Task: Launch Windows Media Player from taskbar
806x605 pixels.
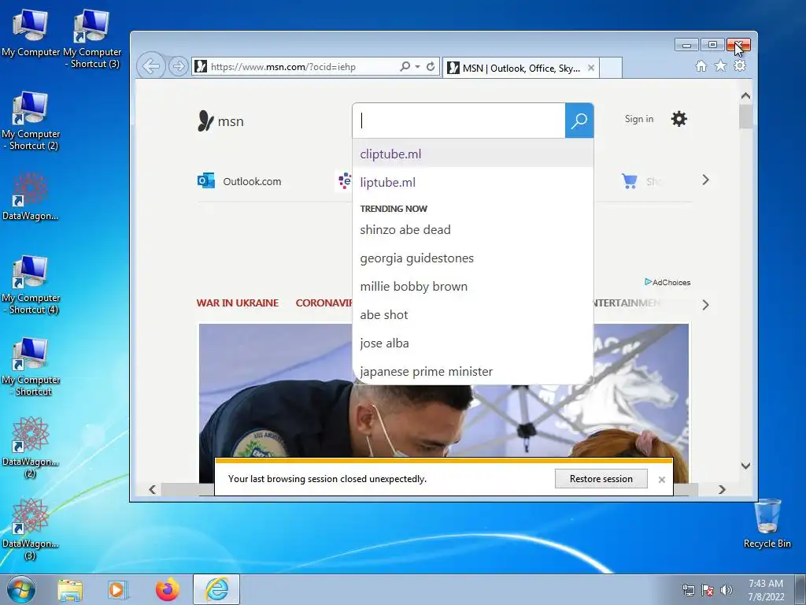Action: (118, 589)
